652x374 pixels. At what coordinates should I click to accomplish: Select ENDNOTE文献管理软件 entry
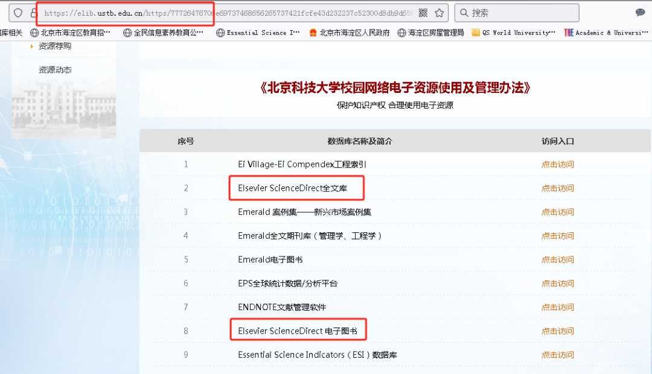point(282,307)
